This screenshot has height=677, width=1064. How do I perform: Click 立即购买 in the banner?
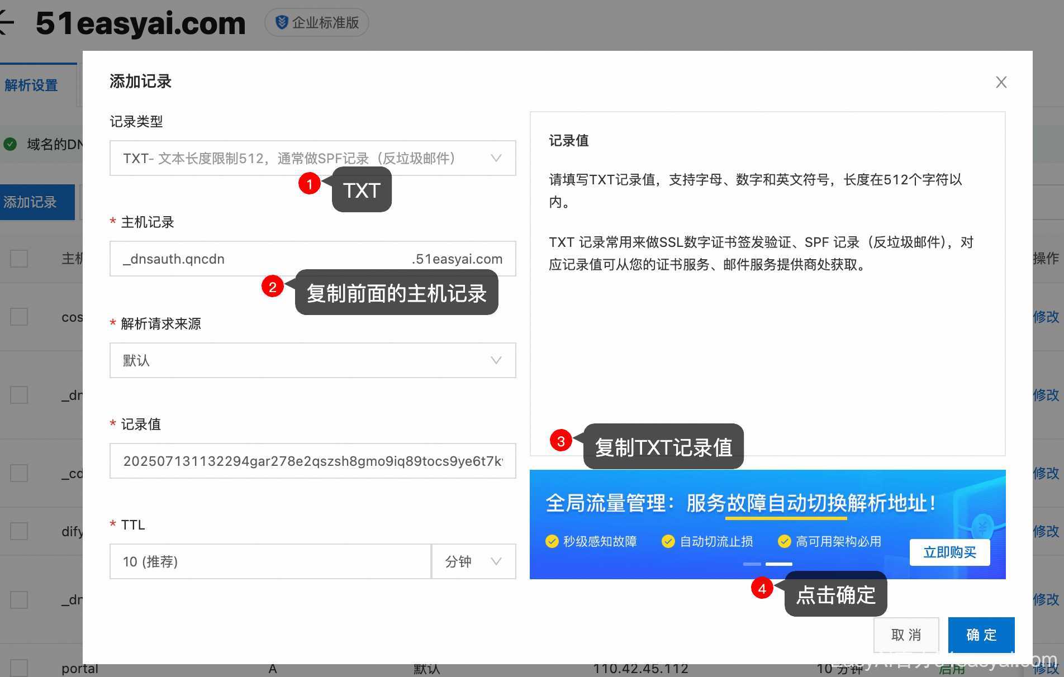(949, 552)
